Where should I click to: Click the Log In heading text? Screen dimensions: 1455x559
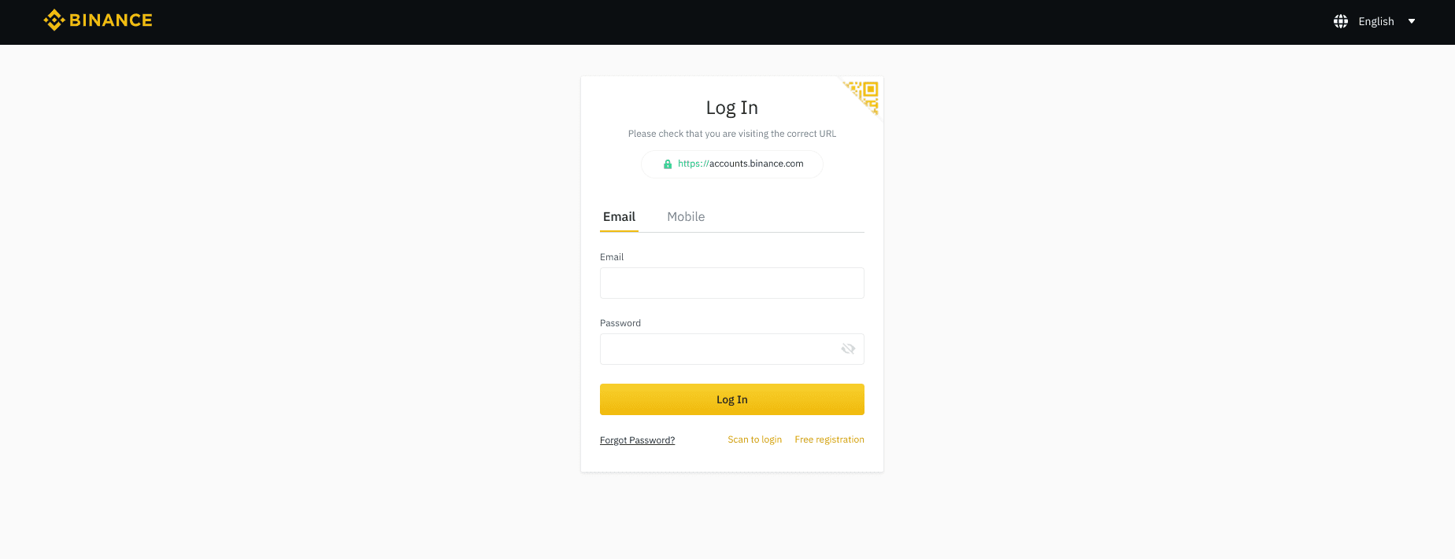tap(732, 108)
